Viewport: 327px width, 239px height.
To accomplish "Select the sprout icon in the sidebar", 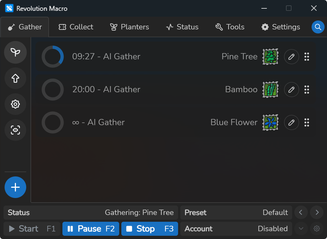I will [x=15, y=52].
